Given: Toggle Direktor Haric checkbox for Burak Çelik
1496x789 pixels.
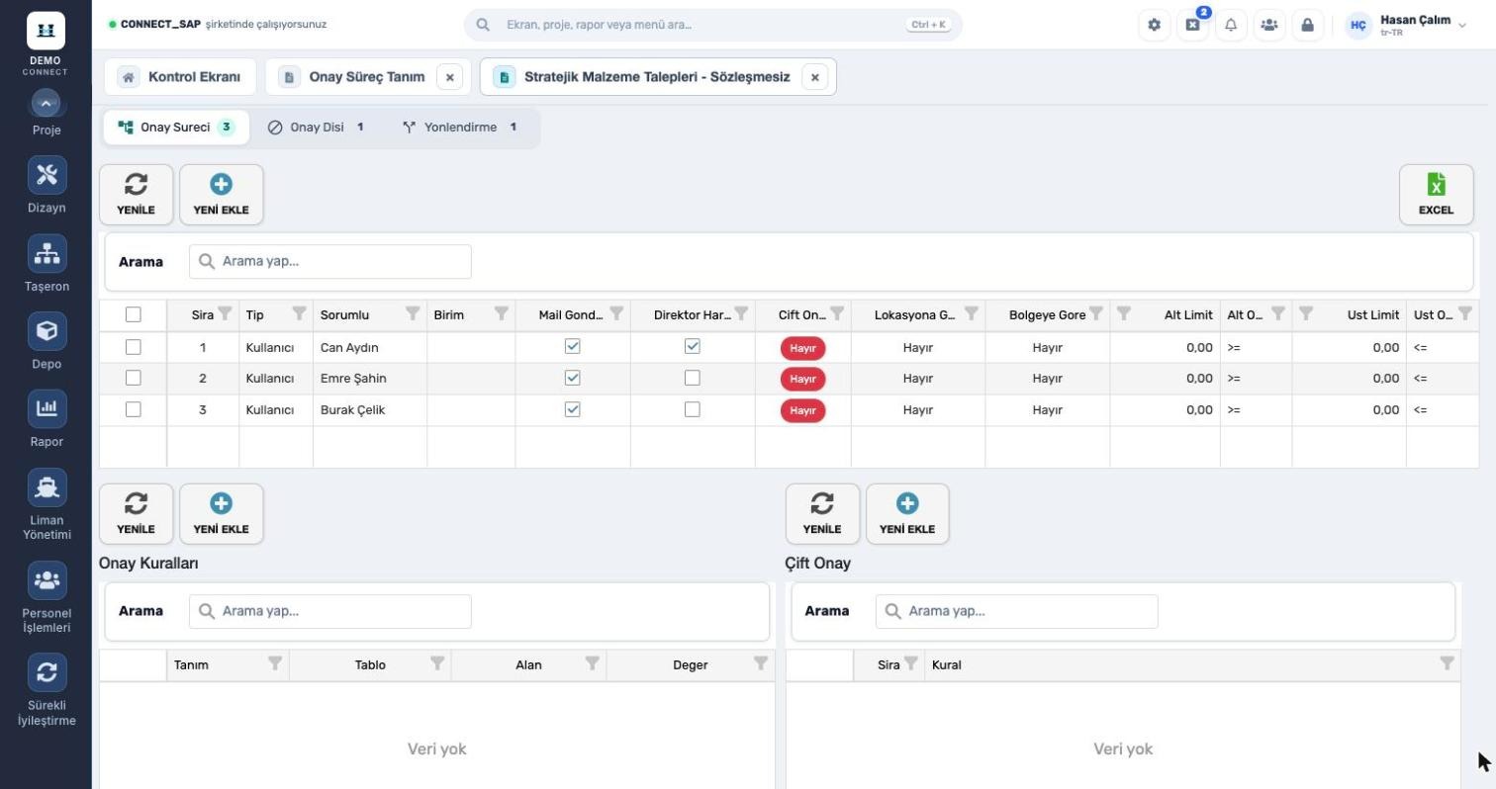Looking at the screenshot, I should 693,409.
